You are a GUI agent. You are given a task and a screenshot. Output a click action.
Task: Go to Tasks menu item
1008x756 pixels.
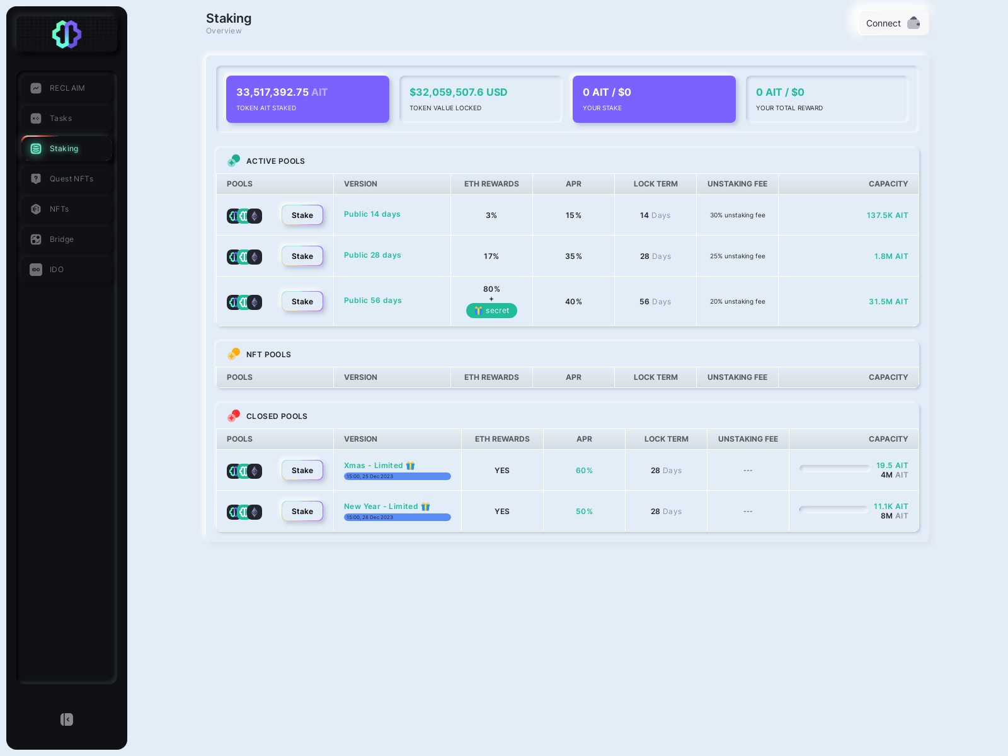pyautogui.click(x=67, y=118)
